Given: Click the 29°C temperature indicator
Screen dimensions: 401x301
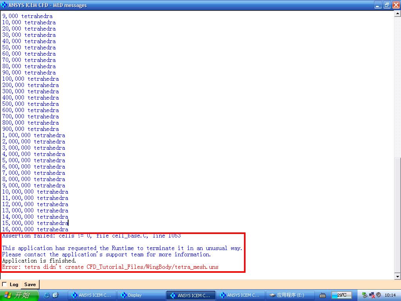Looking at the screenshot, I should click(341, 295).
